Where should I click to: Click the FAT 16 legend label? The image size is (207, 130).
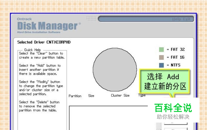pos(177,57)
